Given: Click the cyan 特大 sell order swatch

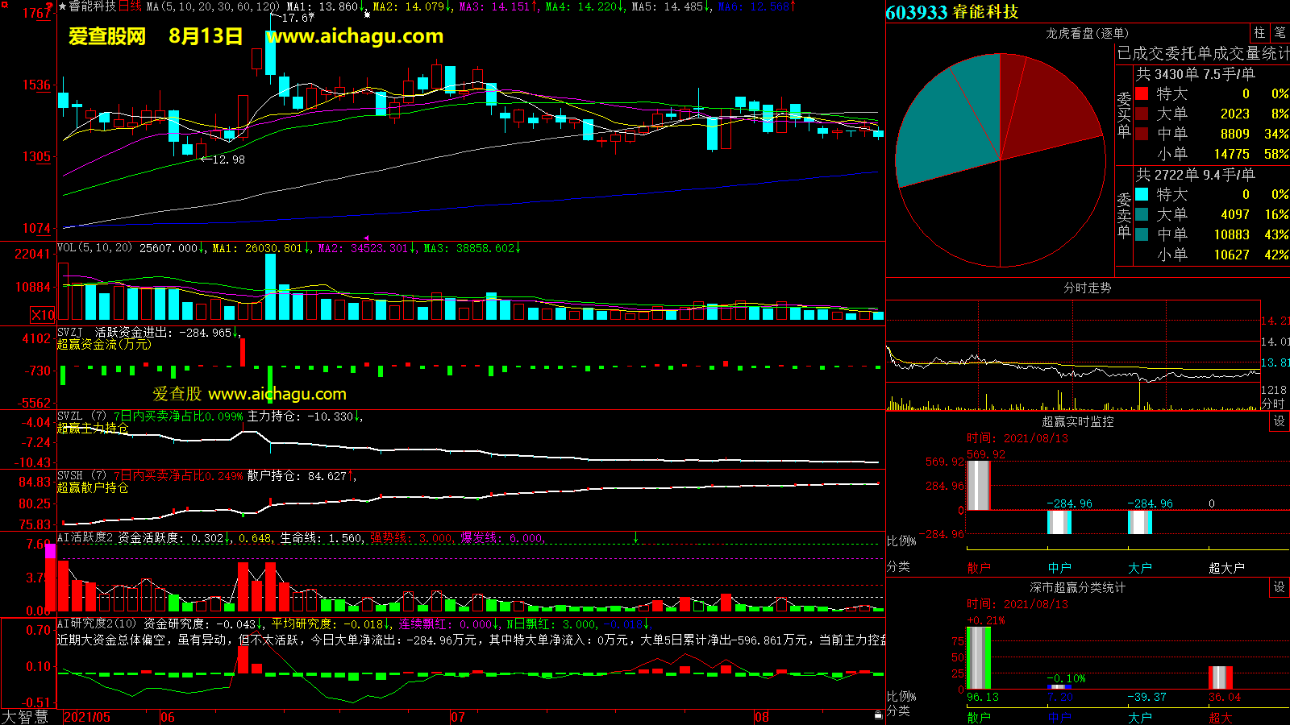Looking at the screenshot, I should [x=1142, y=194].
